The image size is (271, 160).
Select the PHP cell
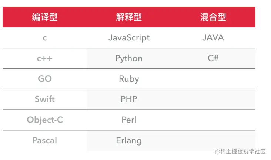click(129, 99)
